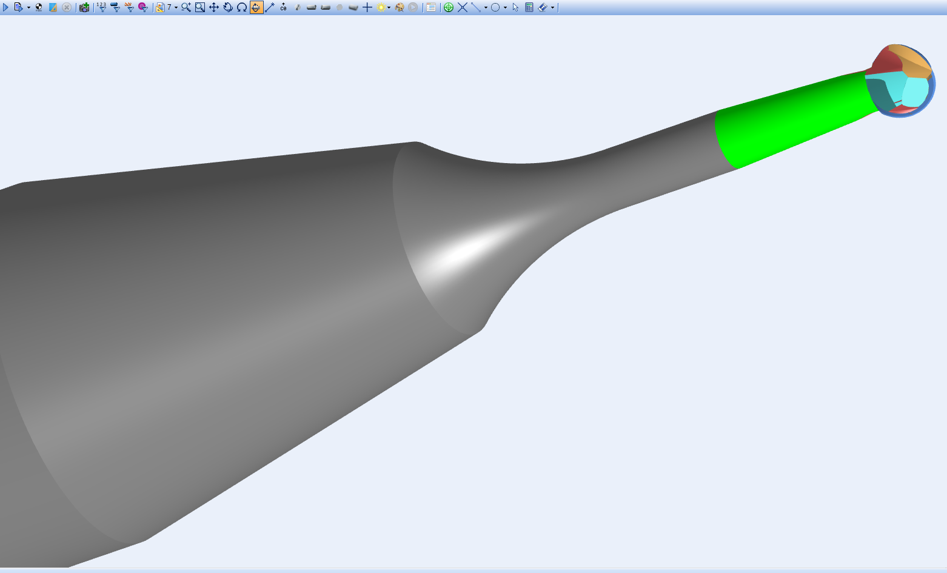This screenshot has height=573, width=947.
Task: Toggle the magenta circle filter
Action: click(143, 7)
